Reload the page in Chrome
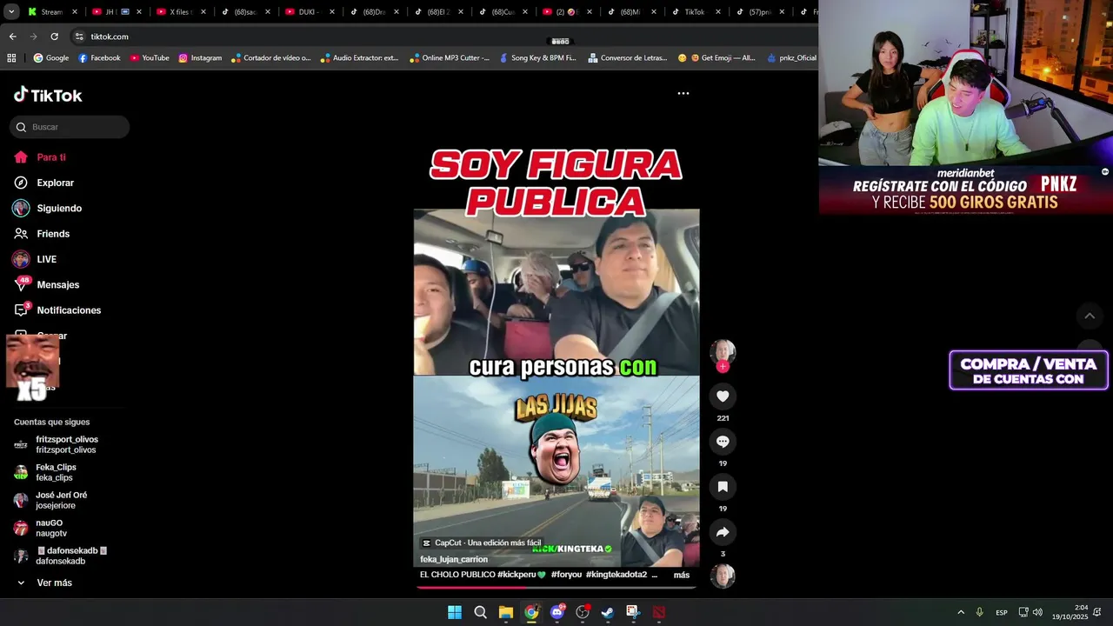 pos(54,37)
